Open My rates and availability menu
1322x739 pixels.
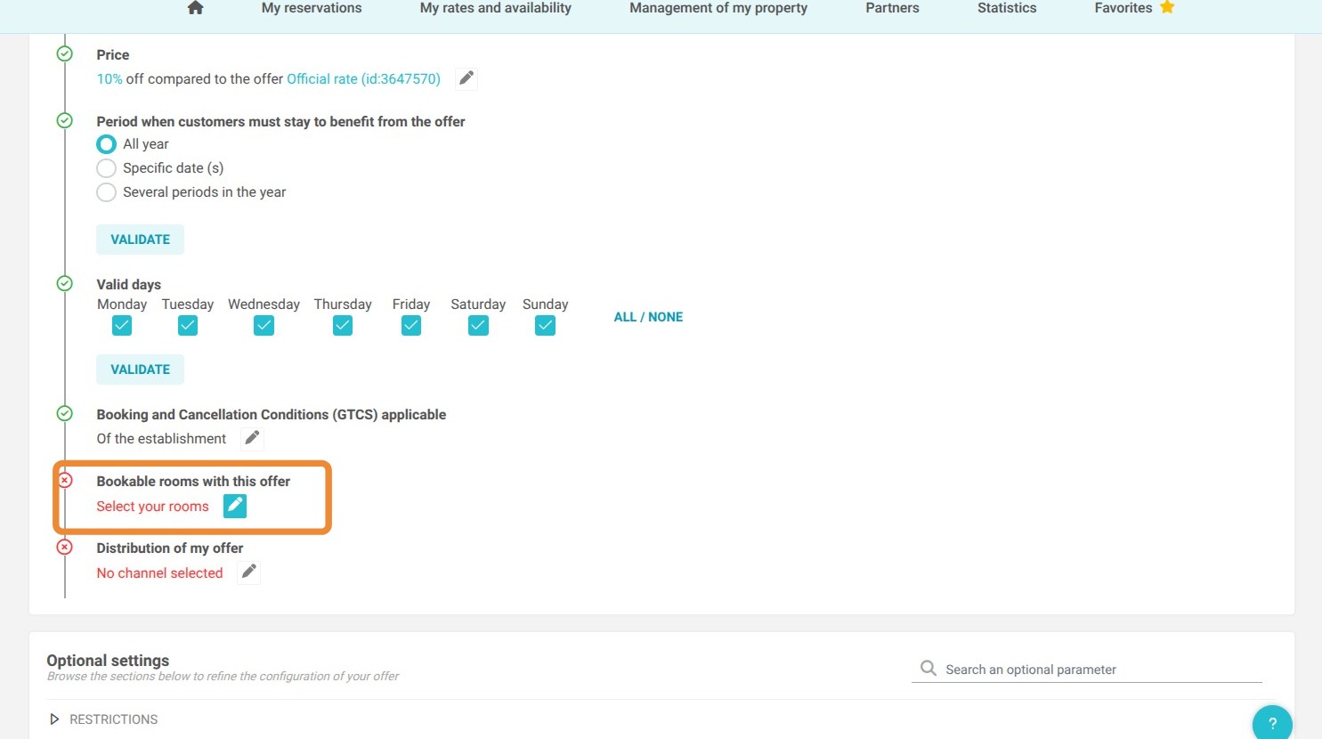click(x=496, y=8)
